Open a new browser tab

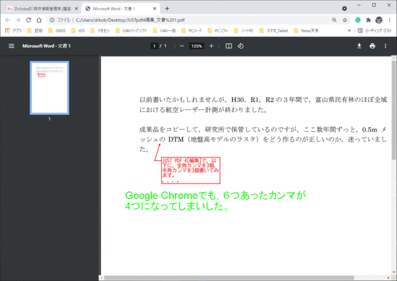[167, 8]
